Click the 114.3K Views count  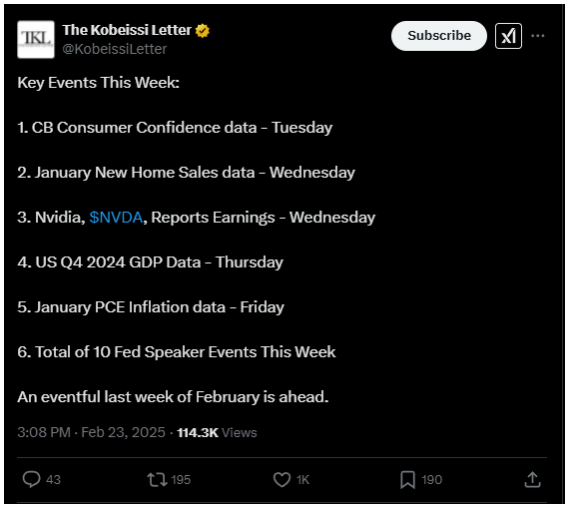pos(217,432)
